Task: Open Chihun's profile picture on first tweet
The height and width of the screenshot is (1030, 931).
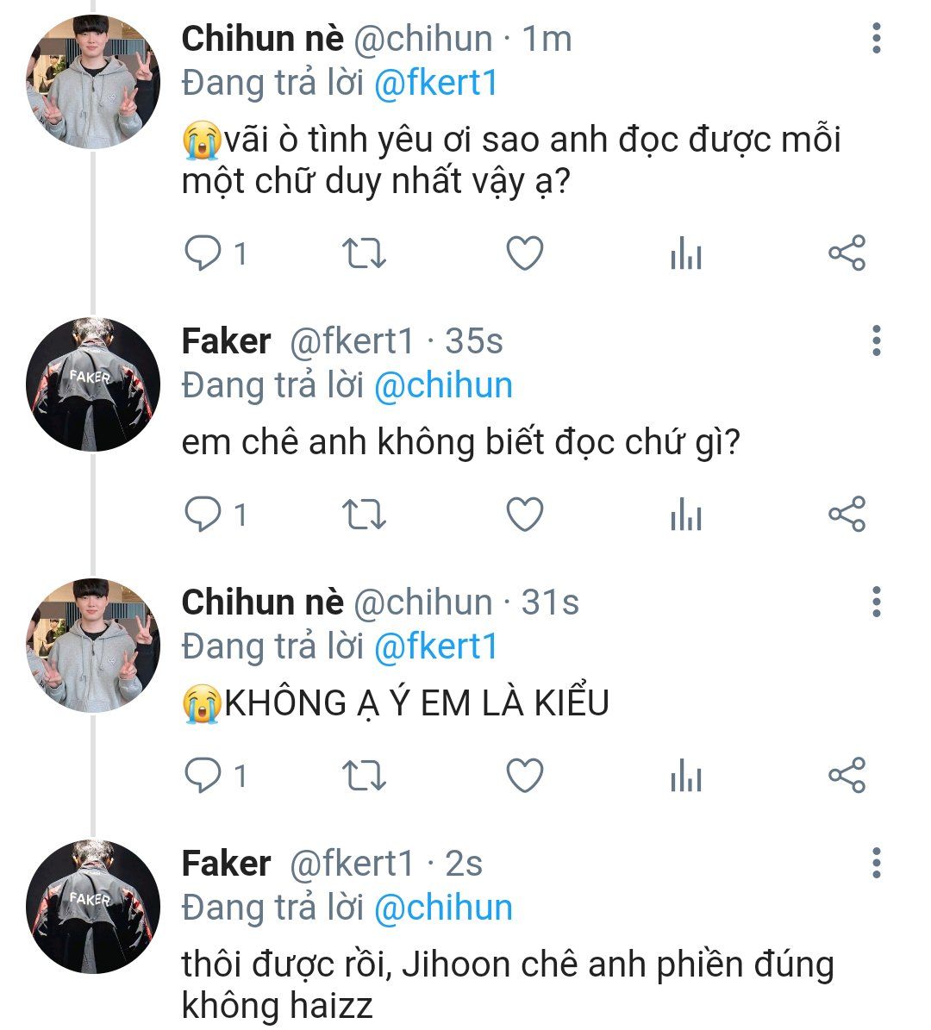Action: 94,82
